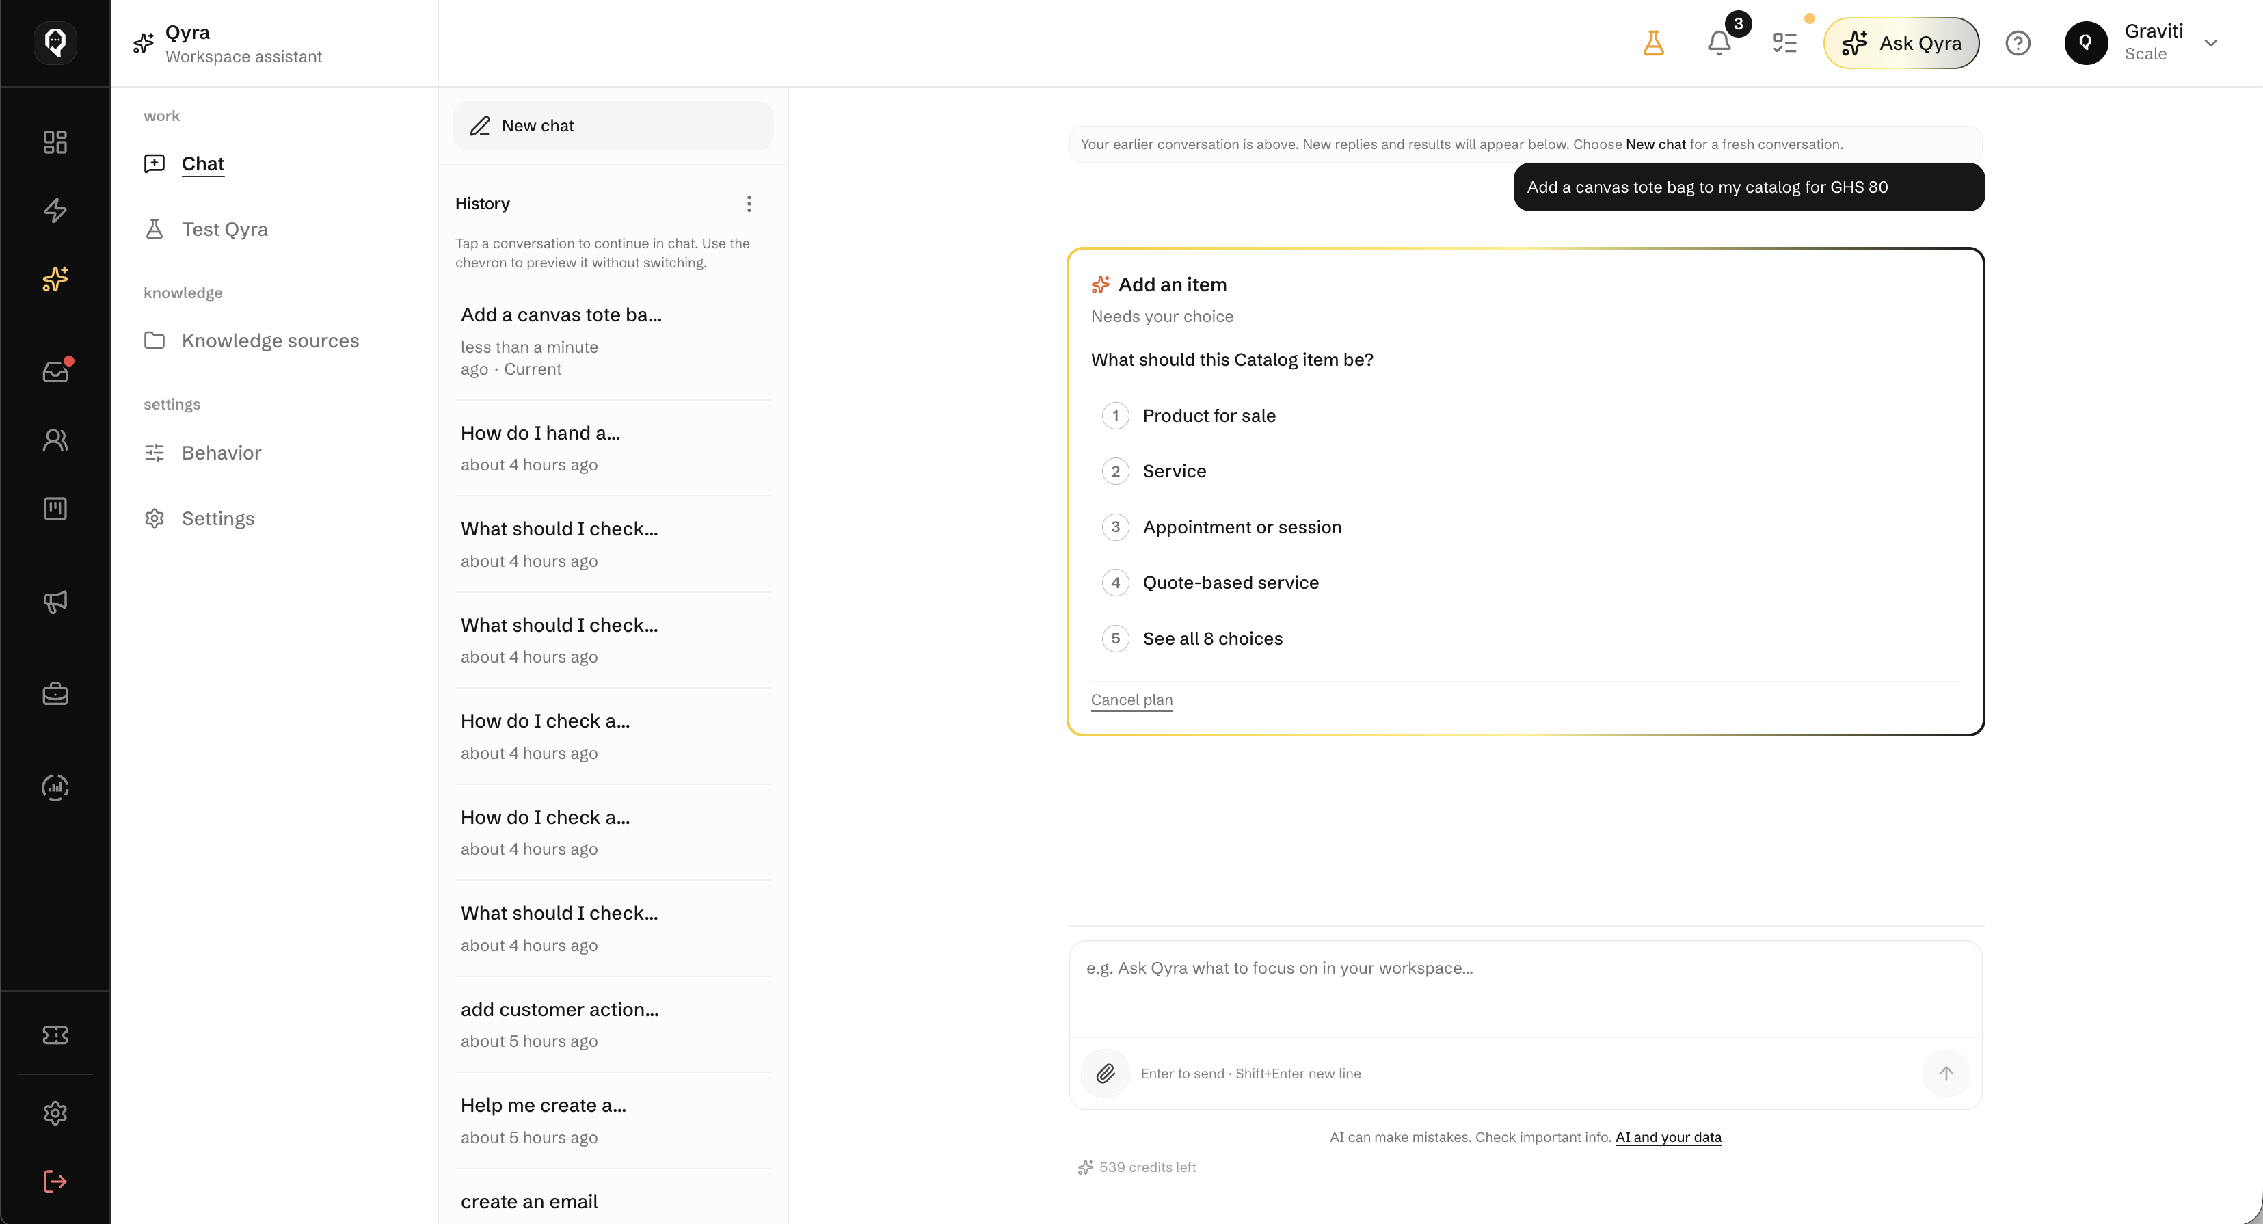Open the checklist tasks icon in header

1785,43
